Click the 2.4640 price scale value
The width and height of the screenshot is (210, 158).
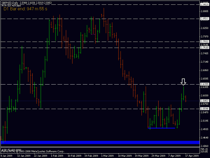pyautogui.click(x=205, y=137)
